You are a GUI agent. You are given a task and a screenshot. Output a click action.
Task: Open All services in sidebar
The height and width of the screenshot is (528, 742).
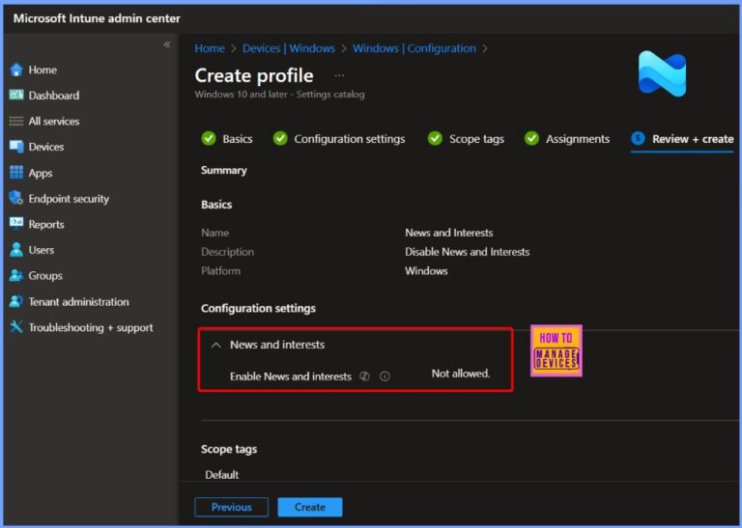[x=54, y=121]
